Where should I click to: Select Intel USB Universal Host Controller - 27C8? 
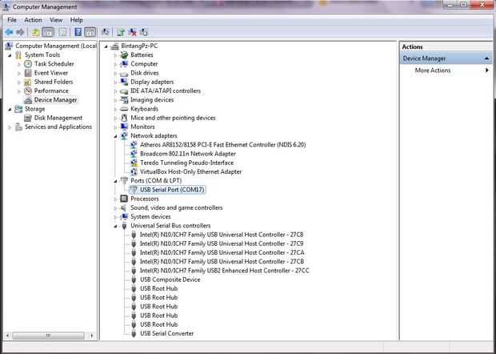pyautogui.click(x=222, y=235)
